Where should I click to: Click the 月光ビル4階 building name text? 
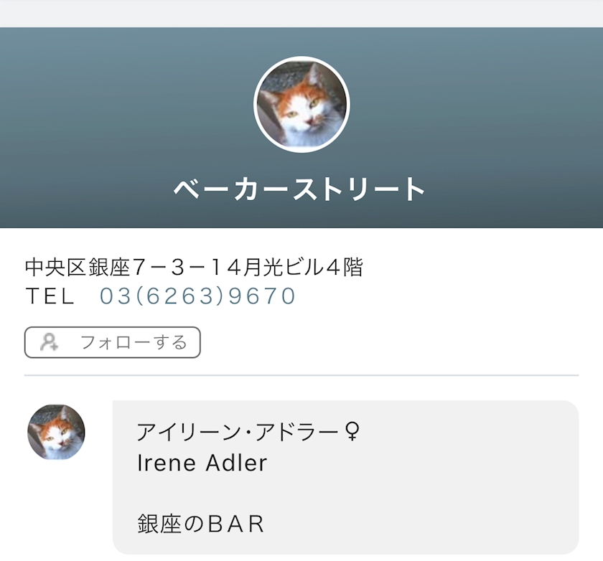tap(303, 268)
